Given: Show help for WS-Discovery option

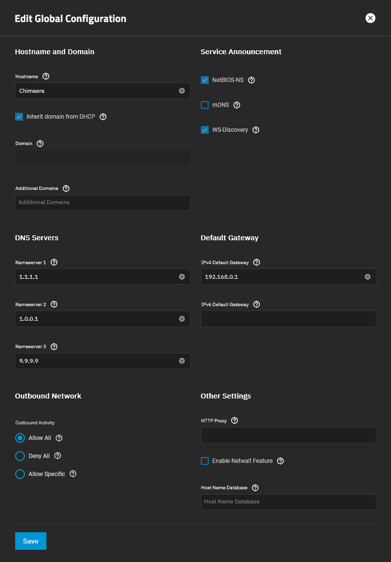Looking at the screenshot, I should pos(256,130).
